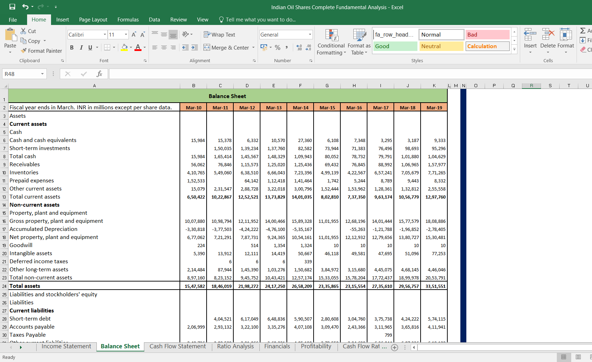592x362 pixels.
Task: Click the Delete cells button
Action: [548, 41]
